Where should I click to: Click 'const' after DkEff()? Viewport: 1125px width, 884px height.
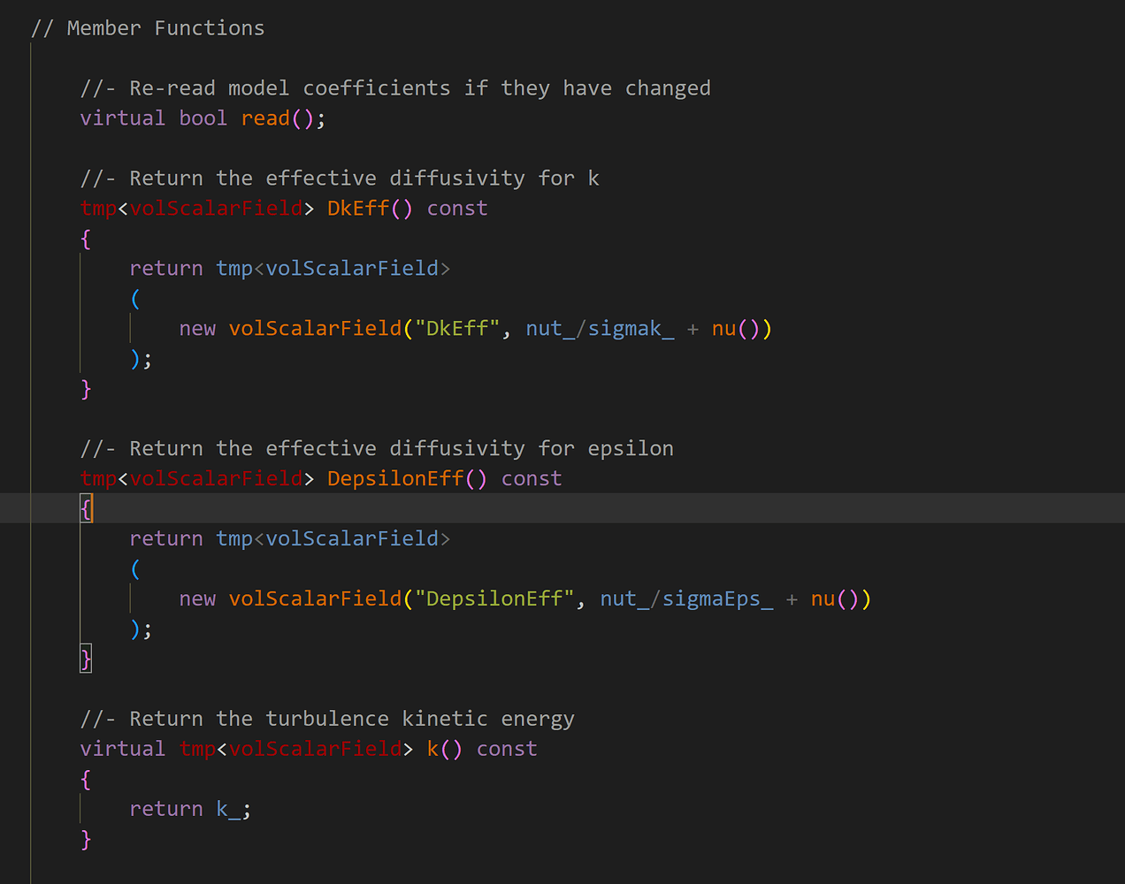457,209
